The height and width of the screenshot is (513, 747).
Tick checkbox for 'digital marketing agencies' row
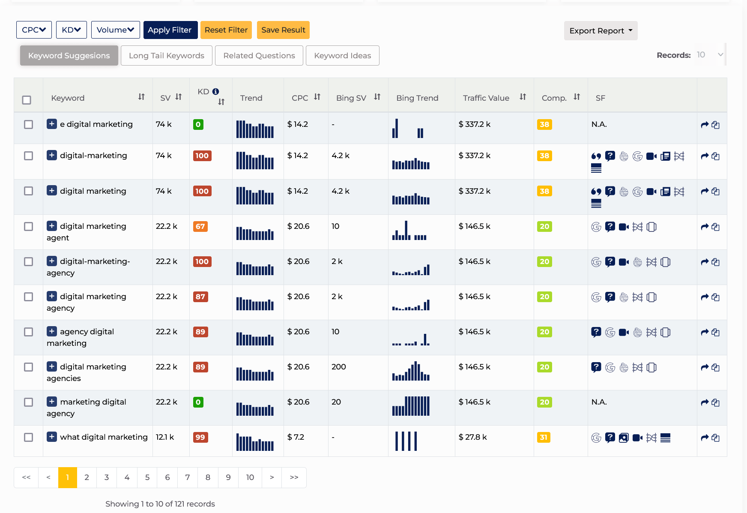[x=28, y=367]
